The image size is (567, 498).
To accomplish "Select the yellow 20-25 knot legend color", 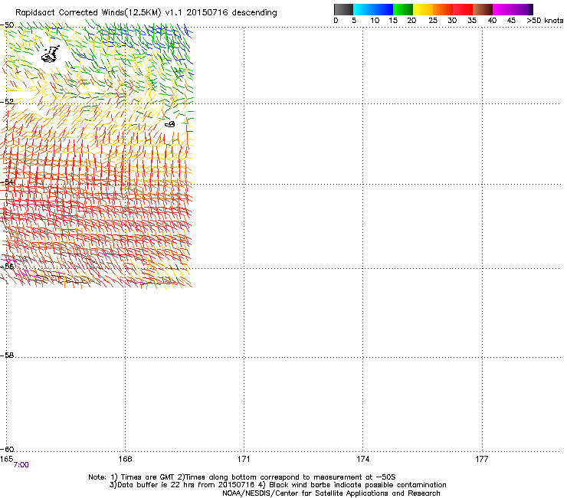I will click(423, 9).
